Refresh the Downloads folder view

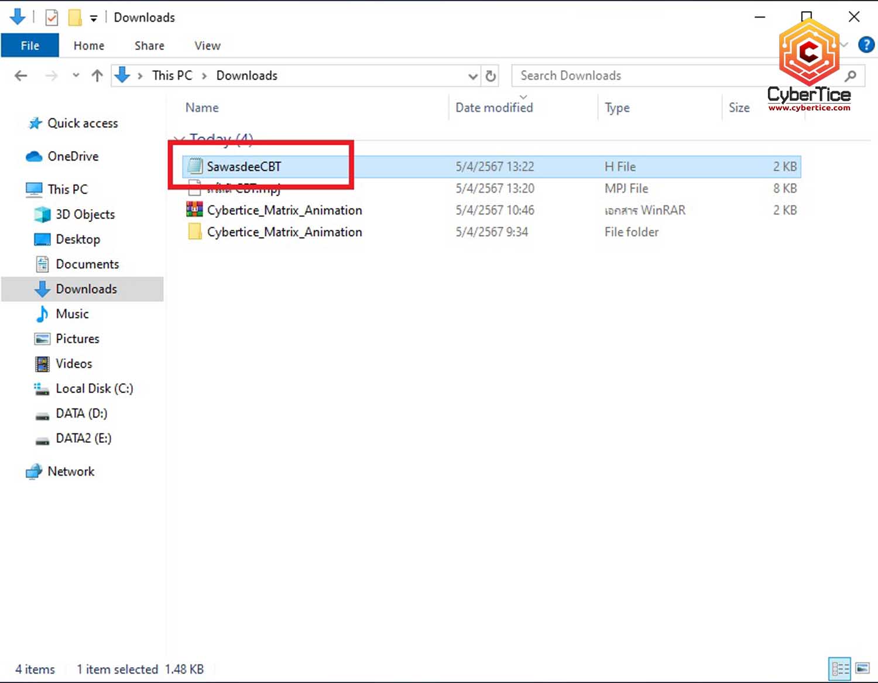(491, 76)
